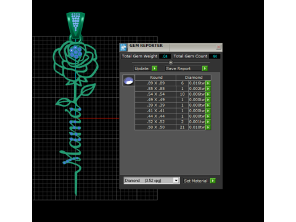Click the 0.001tw weight cell
296x222 pixels.
197,122
